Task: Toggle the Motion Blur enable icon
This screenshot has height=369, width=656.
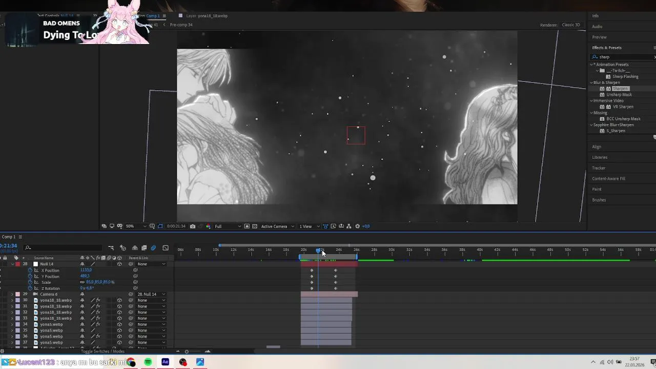Action: (153, 248)
